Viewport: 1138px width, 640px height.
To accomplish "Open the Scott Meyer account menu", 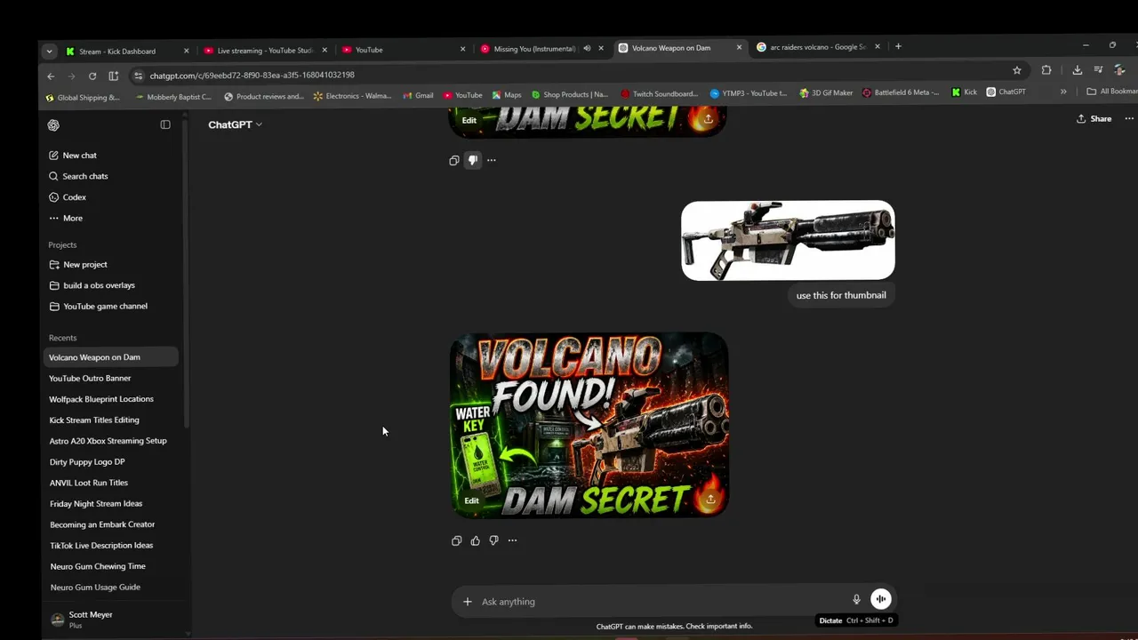I will coord(113,620).
